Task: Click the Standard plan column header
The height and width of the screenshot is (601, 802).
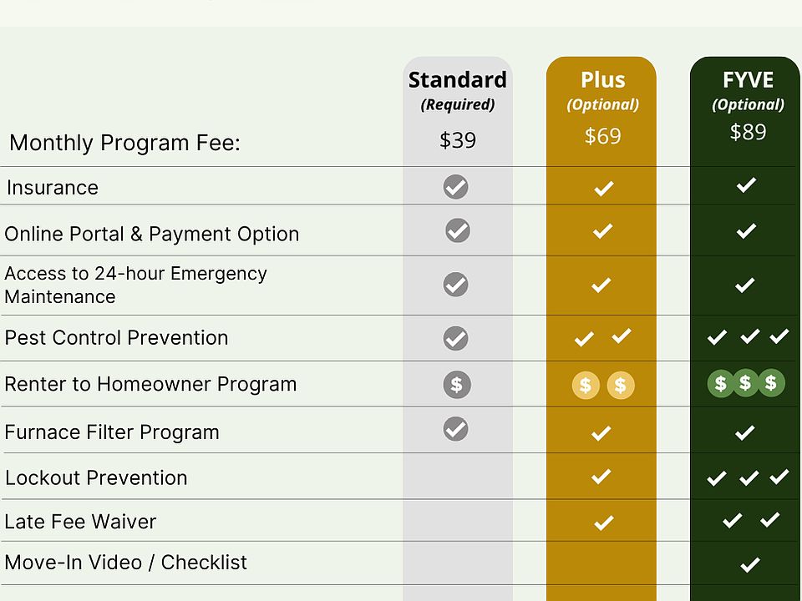Action: coord(457,81)
